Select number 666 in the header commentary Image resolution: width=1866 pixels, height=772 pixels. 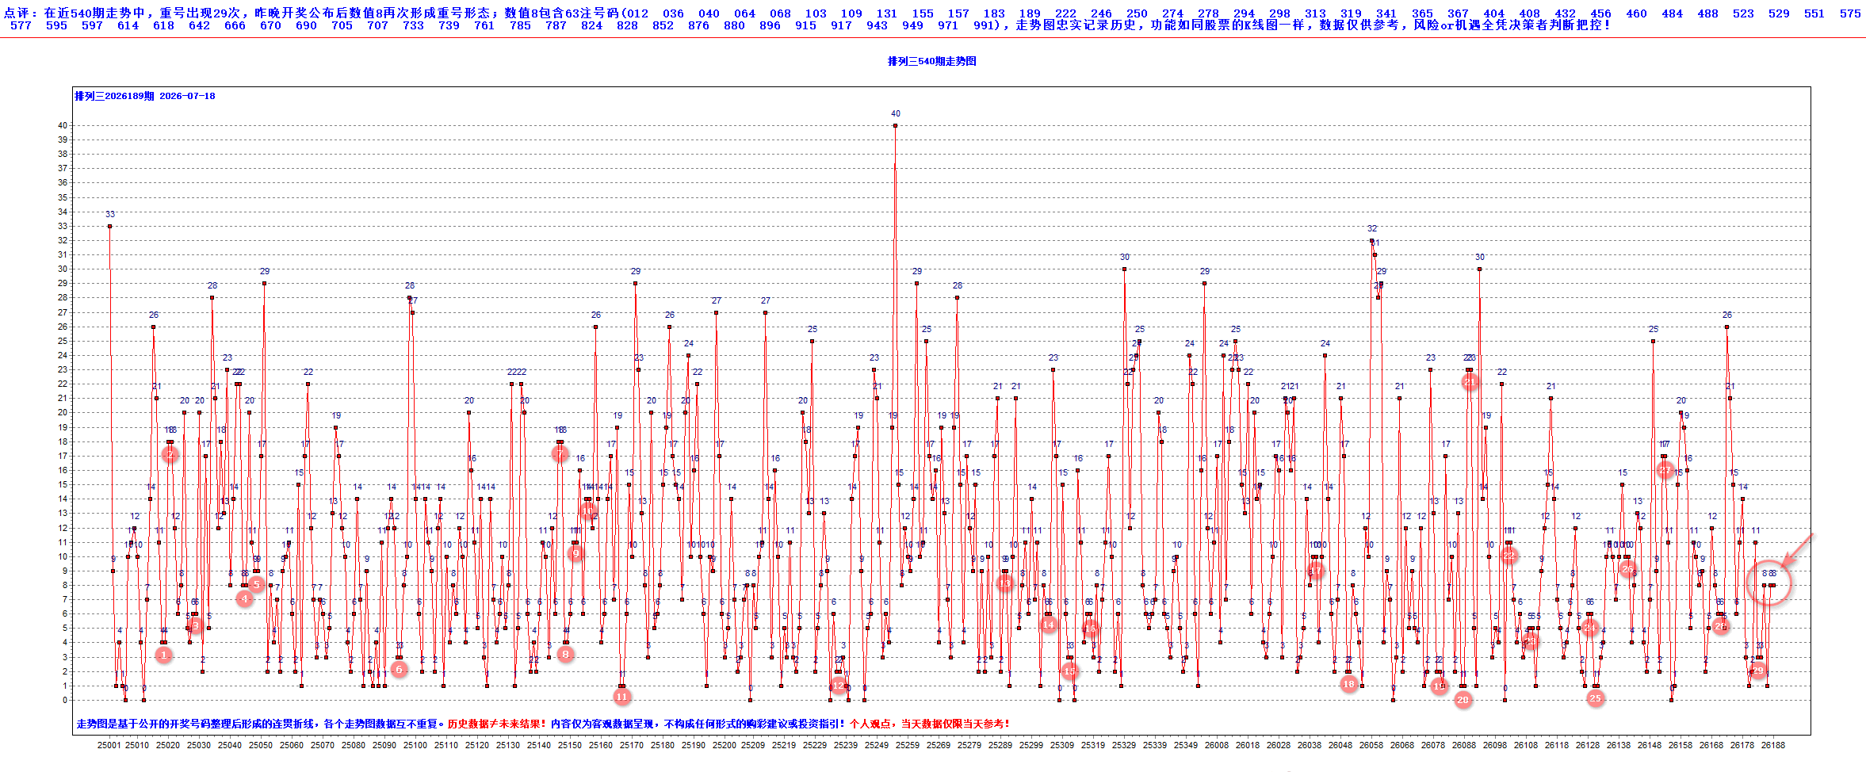235,25
